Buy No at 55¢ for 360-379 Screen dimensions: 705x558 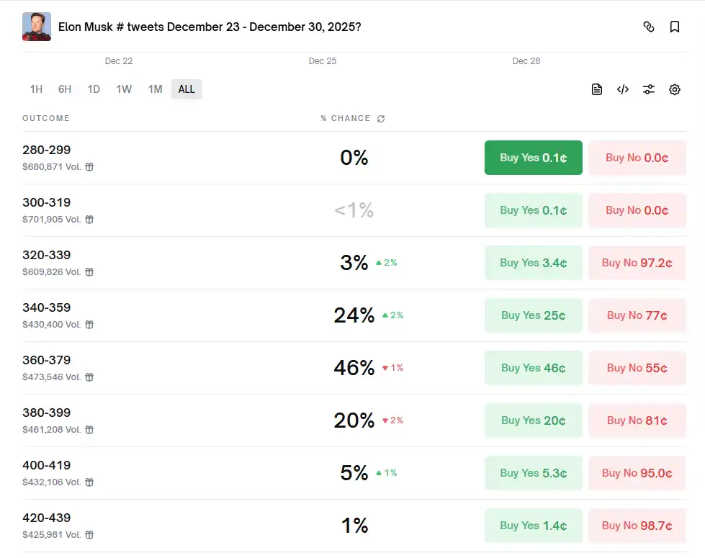click(x=637, y=368)
